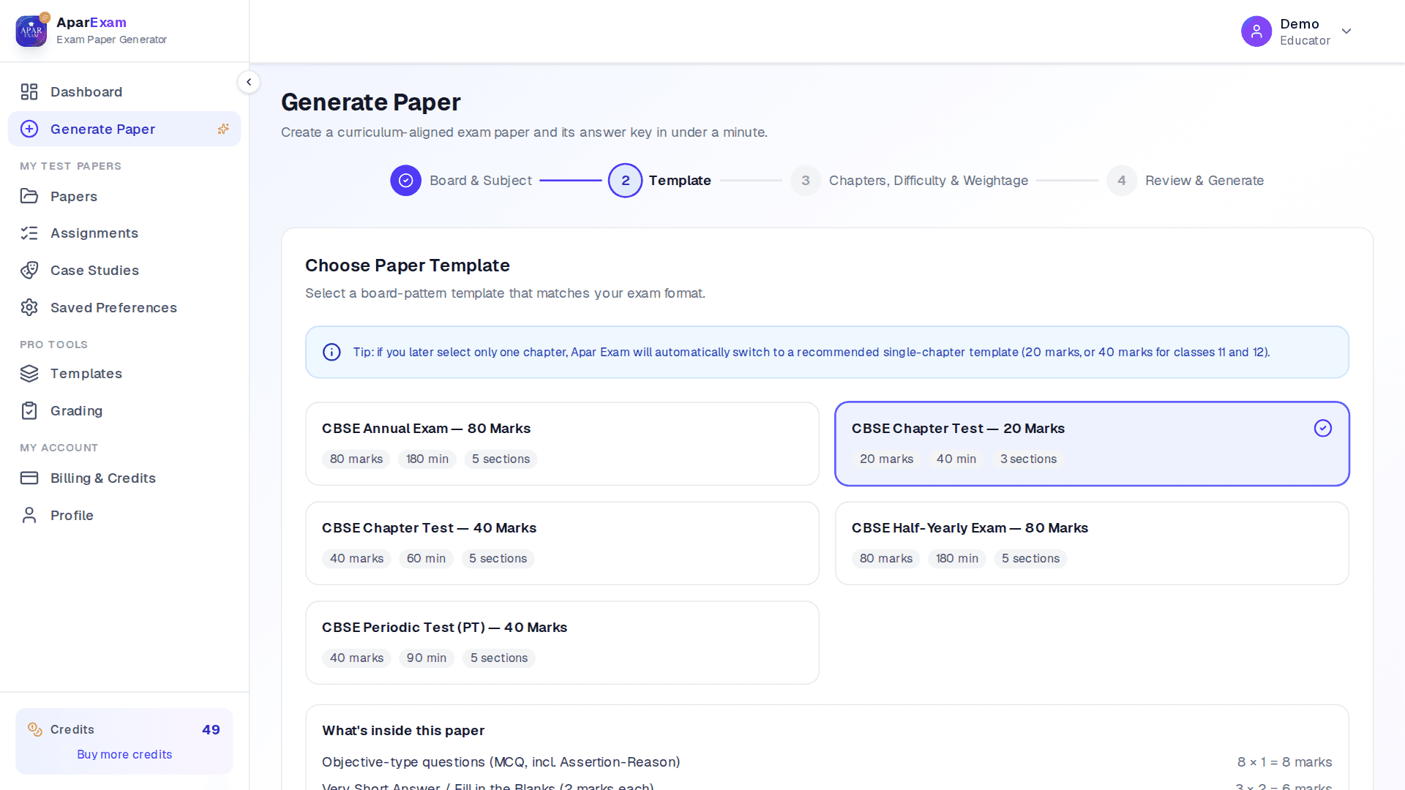1405x790 pixels.
Task: Click the "180 min" tag on CBSE Annual Exam
Action: (x=427, y=459)
